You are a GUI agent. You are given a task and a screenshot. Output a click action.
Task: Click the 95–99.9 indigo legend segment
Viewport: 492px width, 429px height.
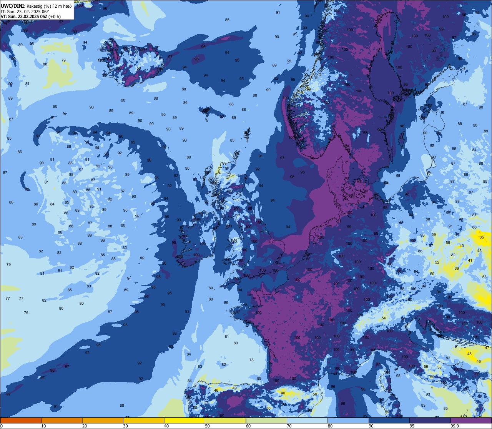click(x=430, y=420)
